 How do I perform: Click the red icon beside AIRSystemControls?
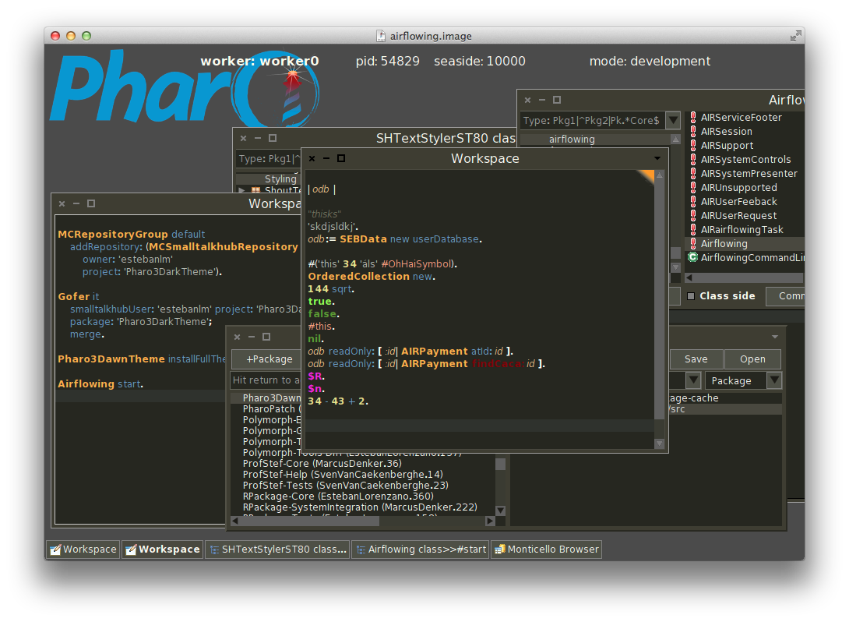693,159
